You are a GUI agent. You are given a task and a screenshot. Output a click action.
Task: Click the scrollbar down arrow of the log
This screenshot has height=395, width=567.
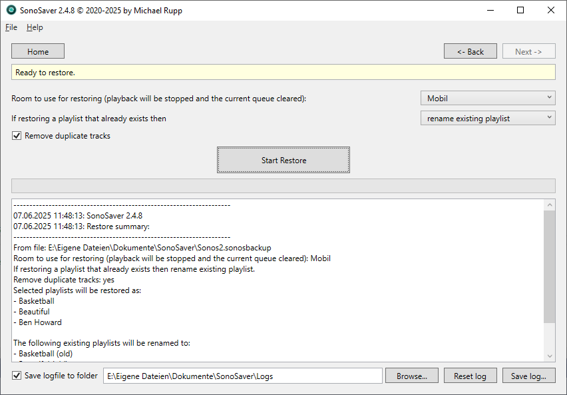click(x=550, y=354)
